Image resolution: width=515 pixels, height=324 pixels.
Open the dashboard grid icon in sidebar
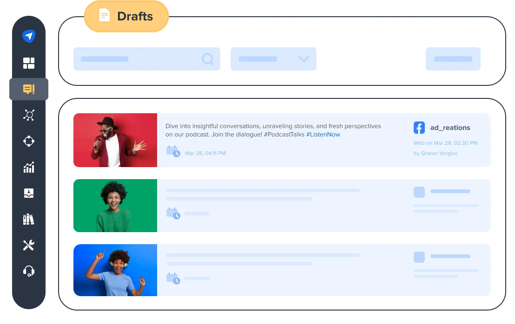pyautogui.click(x=29, y=63)
